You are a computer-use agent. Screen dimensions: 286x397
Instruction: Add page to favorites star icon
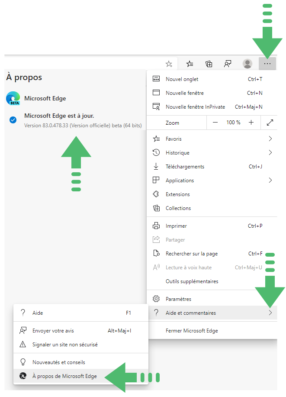(x=169, y=64)
